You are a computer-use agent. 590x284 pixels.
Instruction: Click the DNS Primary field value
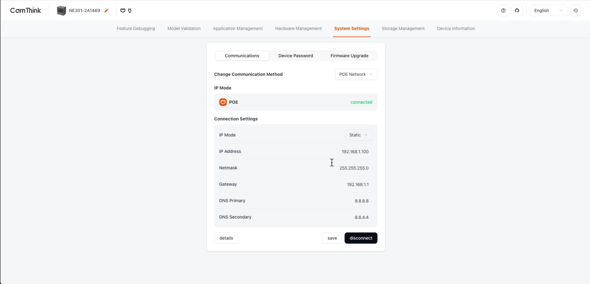tap(361, 201)
